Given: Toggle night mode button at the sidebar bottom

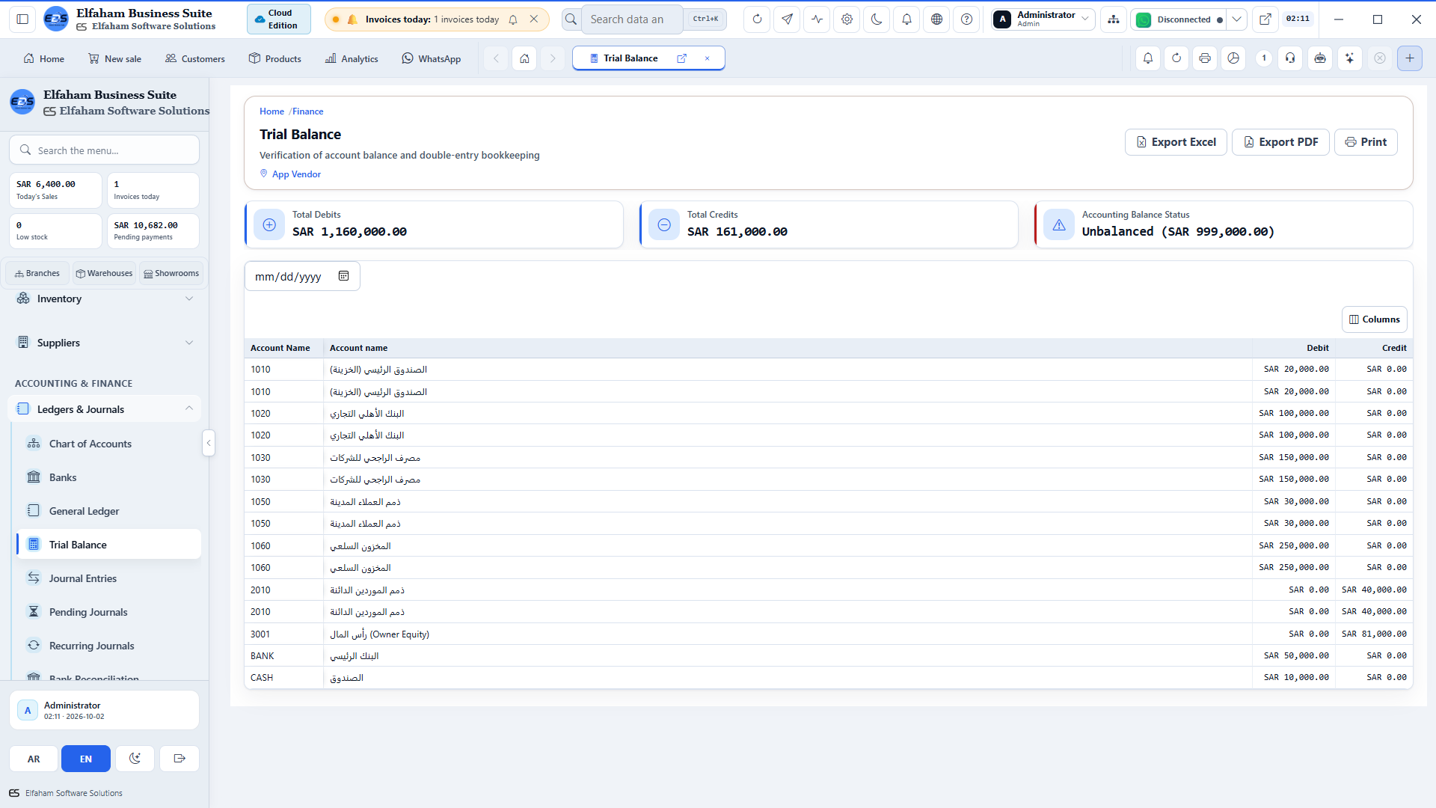Looking at the screenshot, I should click(135, 759).
